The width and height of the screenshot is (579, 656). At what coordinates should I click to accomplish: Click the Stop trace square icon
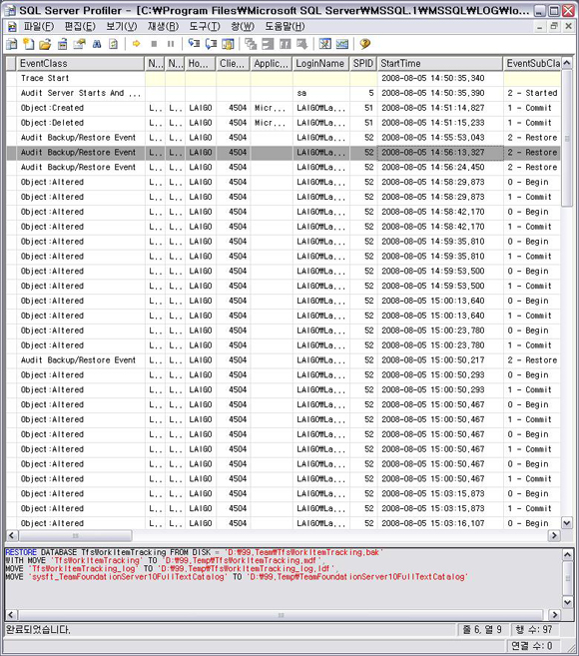tap(154, 44)
